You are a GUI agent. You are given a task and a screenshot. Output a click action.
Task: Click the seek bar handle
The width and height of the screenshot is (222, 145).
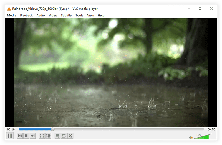tap(53, 129)
